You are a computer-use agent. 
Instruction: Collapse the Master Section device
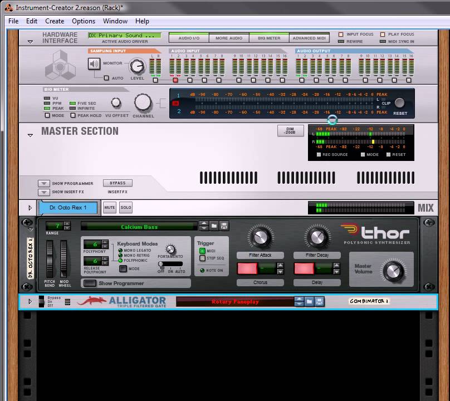pyautogui.click(x=30, y=135)
